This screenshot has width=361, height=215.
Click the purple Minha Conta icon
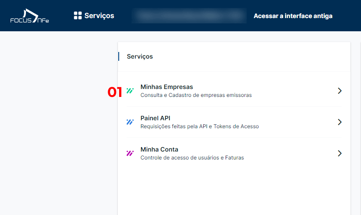pos(130,153)
